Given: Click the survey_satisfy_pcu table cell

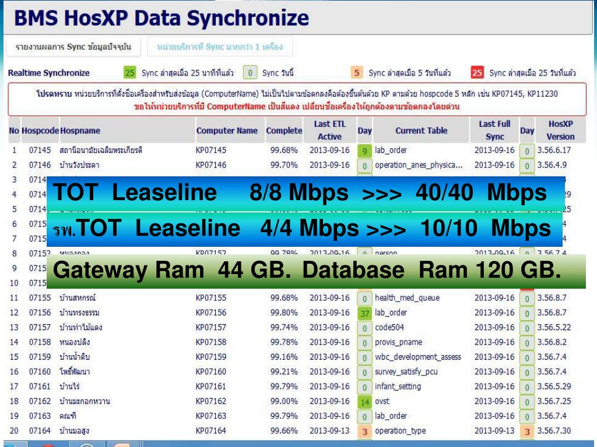Looking at the screenshot, I should pyautogui.click(x=406, y=371).
